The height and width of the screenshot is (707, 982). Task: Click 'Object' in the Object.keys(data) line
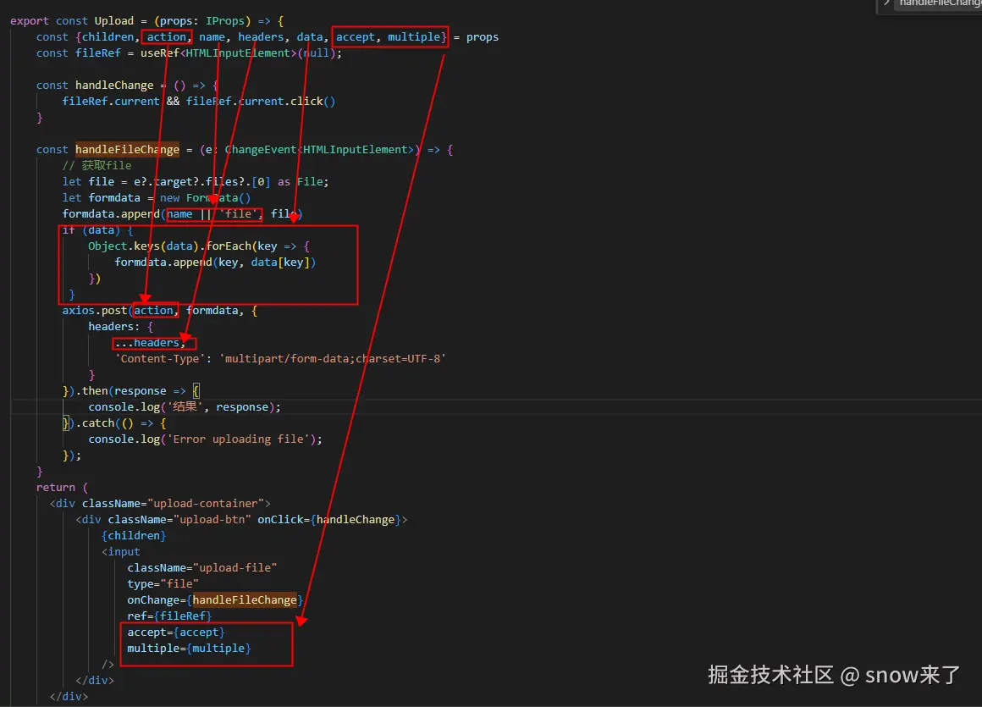pos(108,246)
